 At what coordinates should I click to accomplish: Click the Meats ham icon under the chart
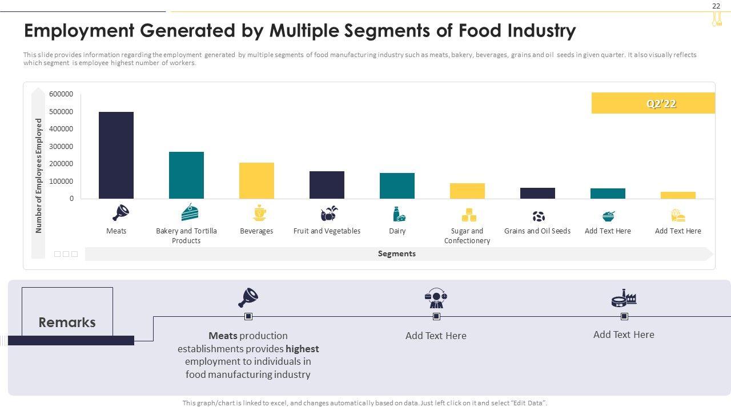[x=121, y=213]
